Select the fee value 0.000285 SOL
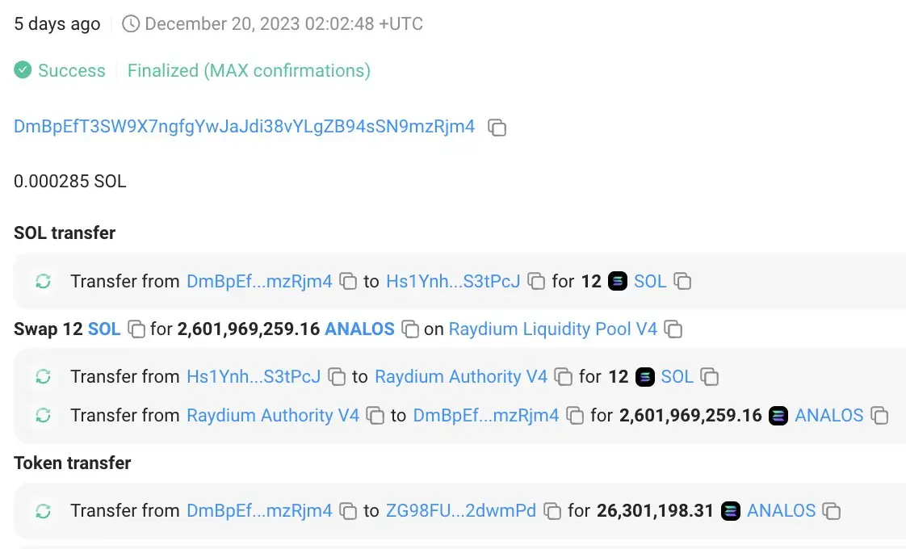This screenshot has width=906, height=549. coord(70,182)
